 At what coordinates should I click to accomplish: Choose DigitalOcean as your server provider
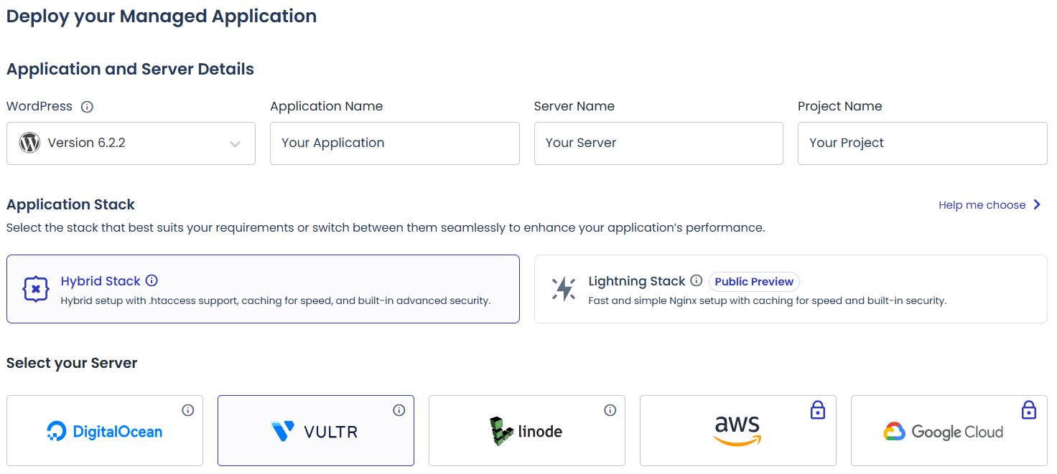105,431
